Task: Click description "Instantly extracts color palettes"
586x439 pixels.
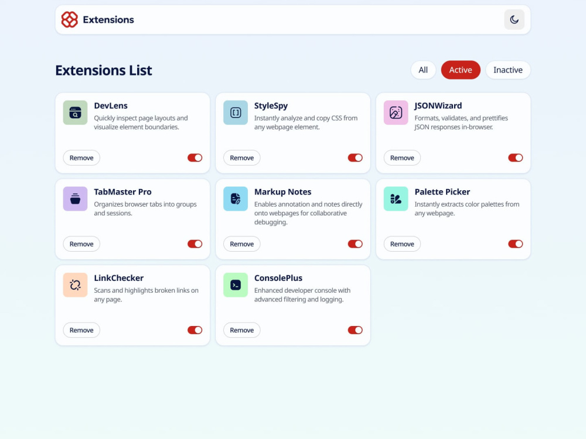Action: pos(467,209)
